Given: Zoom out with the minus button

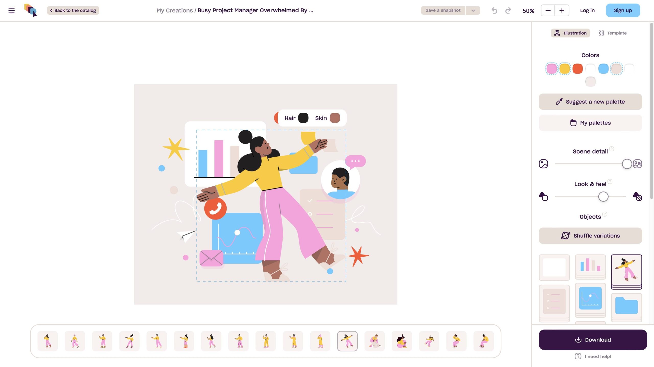Looking at the screenshot, I should [x=548, y=10].
